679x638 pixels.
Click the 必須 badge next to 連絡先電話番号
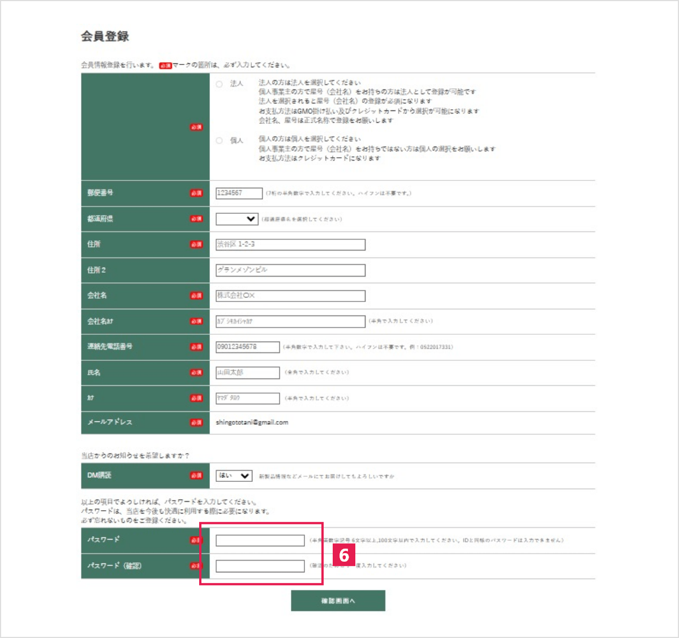click(196, 347)
